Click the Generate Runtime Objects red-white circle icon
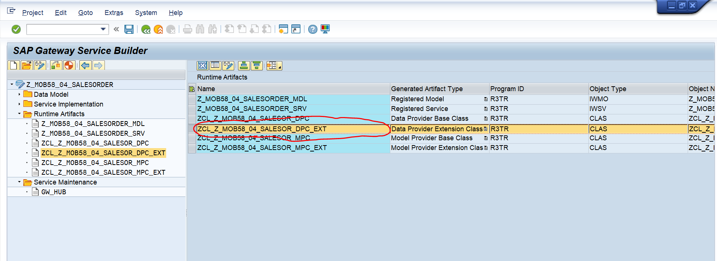Screen dimensions: 717x261 pos(69,65)
